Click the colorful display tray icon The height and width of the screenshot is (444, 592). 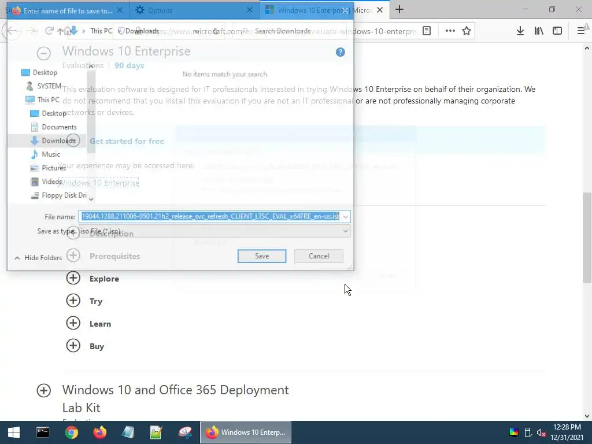point(514,432)
